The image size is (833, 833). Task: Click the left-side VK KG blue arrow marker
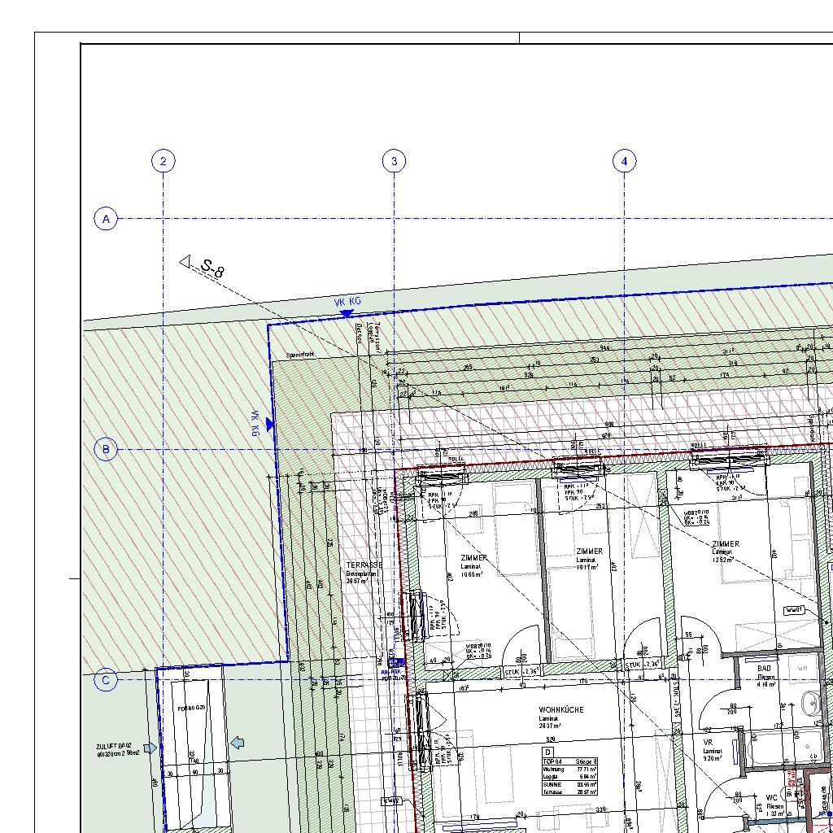pos(269,424)
